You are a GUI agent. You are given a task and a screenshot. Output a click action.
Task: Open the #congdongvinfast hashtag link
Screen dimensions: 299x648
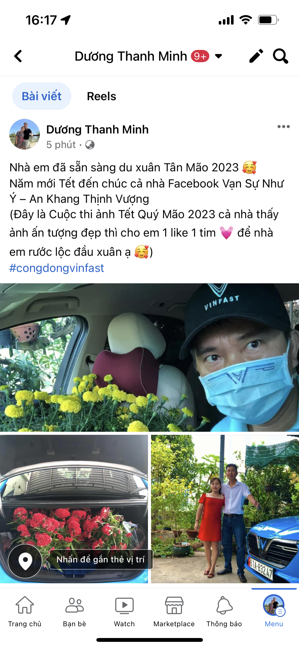(x=57, y=268)
